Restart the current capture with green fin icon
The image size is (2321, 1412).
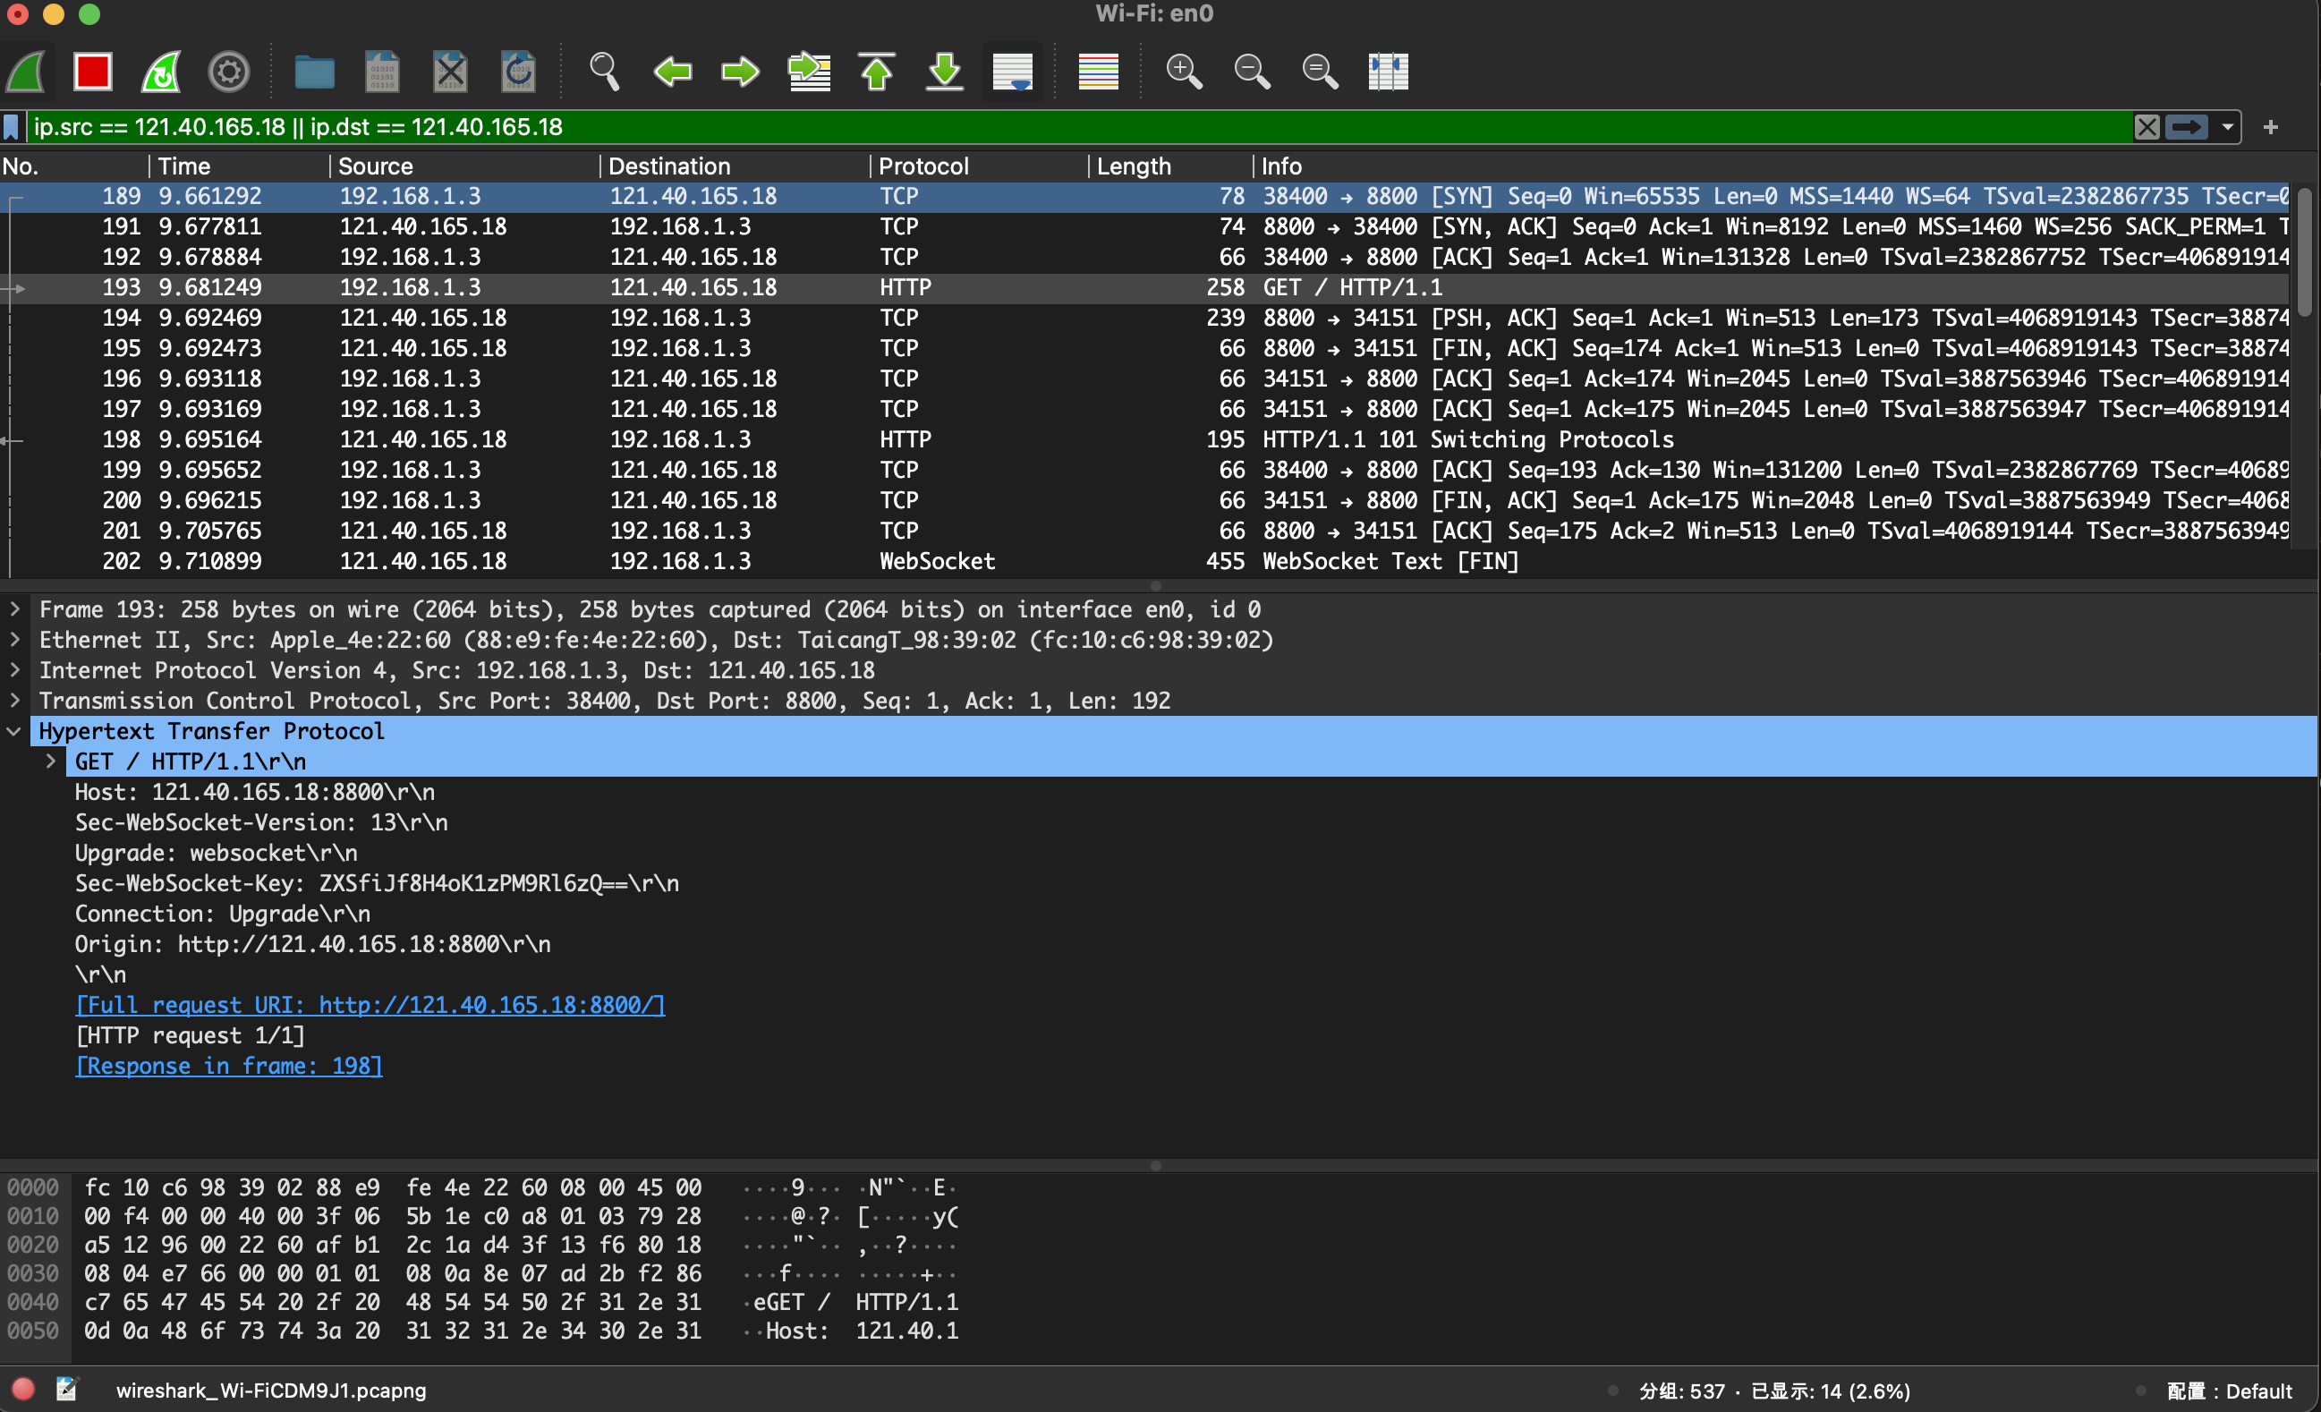click(161, 72)
